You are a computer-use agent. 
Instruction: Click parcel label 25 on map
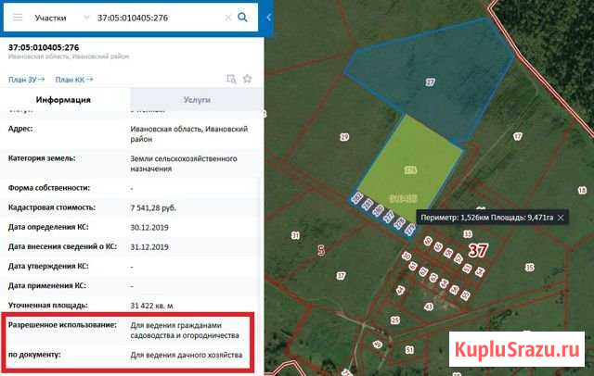[394, 320]
